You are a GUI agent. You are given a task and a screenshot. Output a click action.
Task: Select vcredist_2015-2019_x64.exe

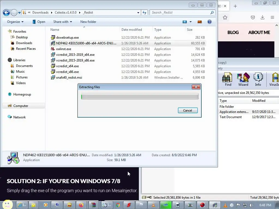click(128, 54)
